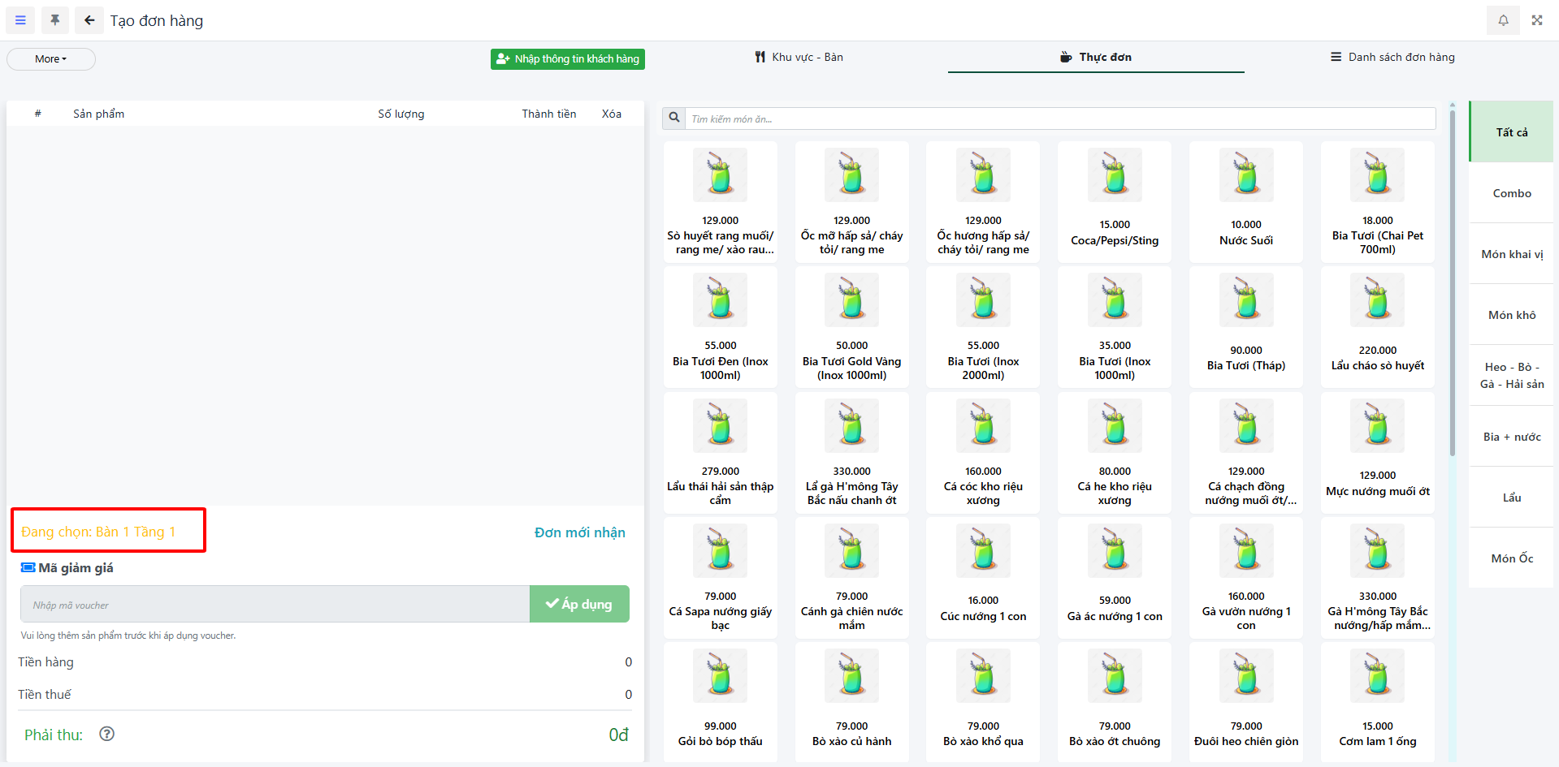Click the pin icon in header

[x=55, y=20]
